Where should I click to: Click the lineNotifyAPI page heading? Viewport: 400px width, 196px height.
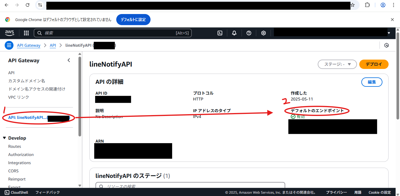pyautogui.click(x=111, y=64)
